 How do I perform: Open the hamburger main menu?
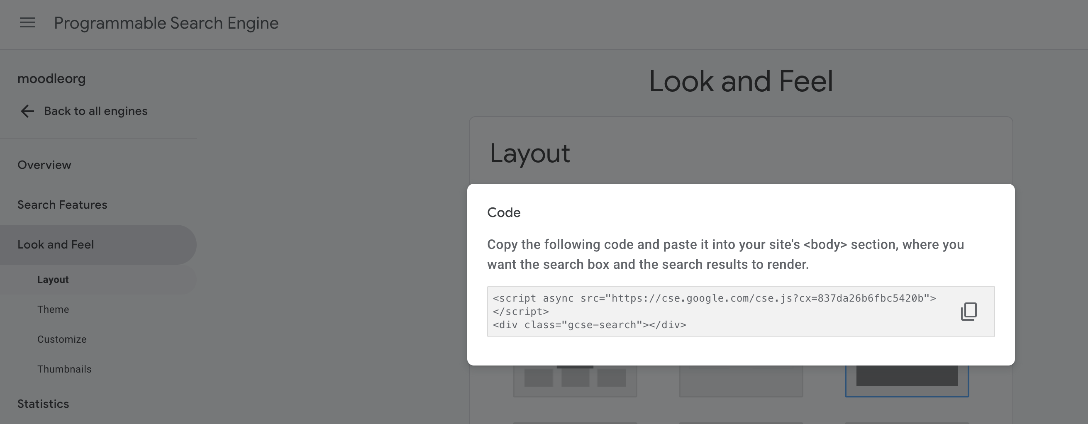coord(27,23)
